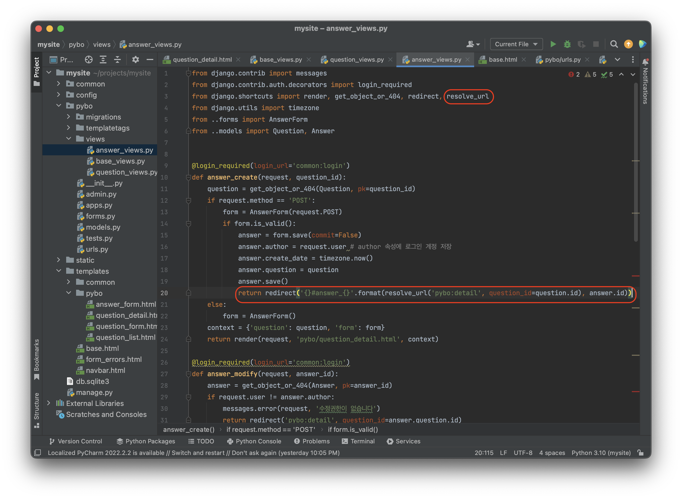The height and width of the screenshot is (499, 682).
Task: Open Project panel settings gear
Action: pyautogui.click(x=135, y=59)
